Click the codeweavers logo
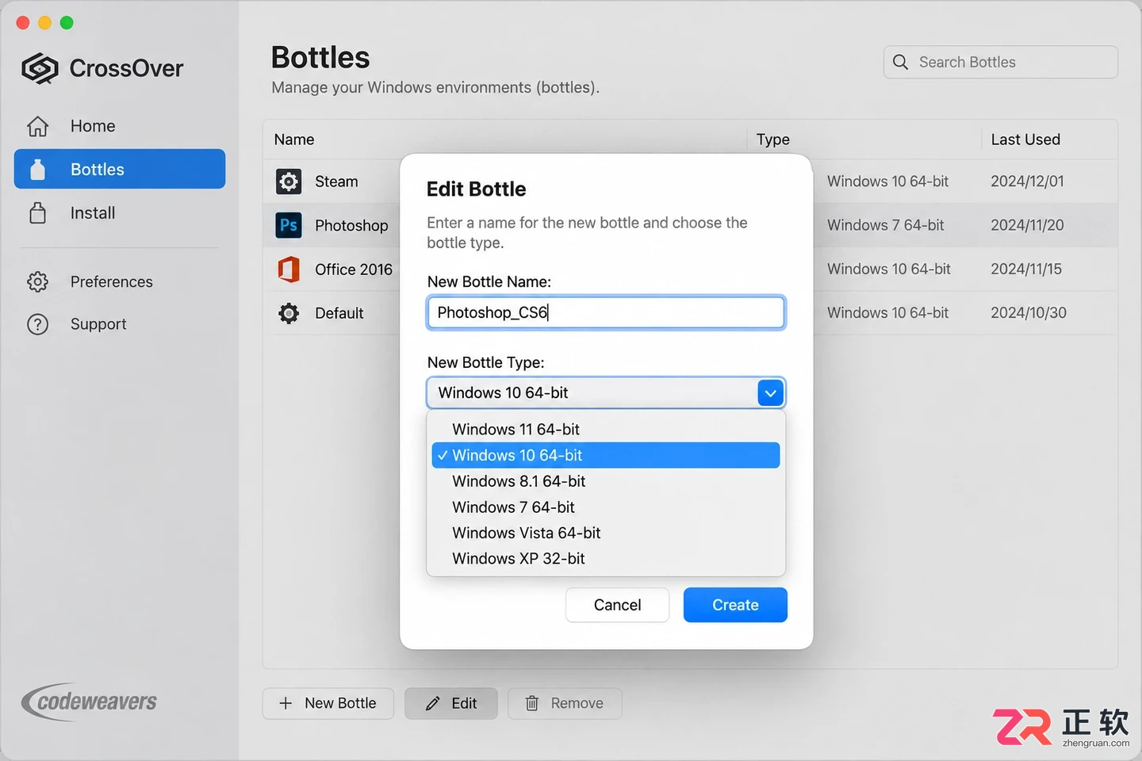Image resolution: width=1142 pixels, height=761 pixels. point(89,702)
